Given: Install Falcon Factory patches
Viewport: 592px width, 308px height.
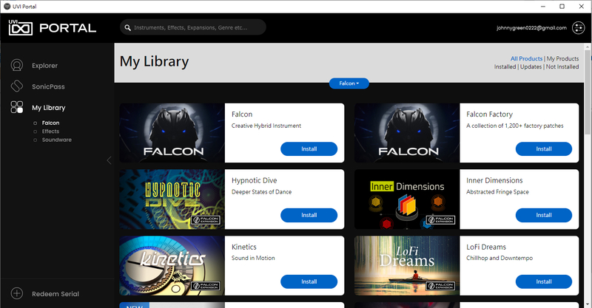Looking at the screenshot, I should (544, 149).
